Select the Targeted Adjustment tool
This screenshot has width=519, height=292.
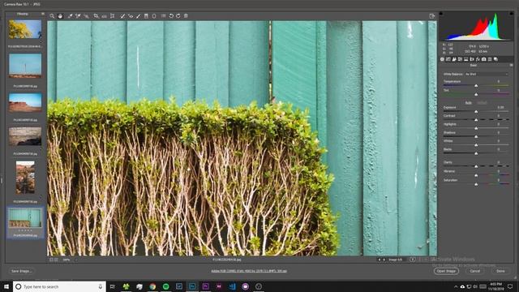tap(86, 16)
